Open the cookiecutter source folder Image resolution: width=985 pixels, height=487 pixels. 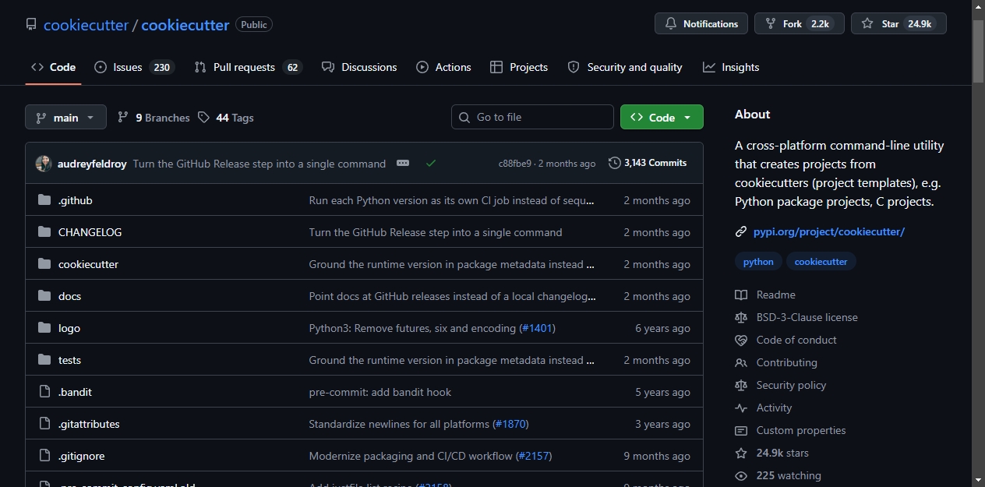click(x=89, y=264)
